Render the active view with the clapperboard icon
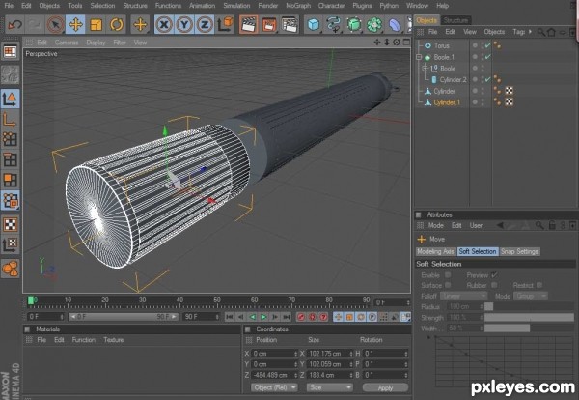 [x=249, y=25]
